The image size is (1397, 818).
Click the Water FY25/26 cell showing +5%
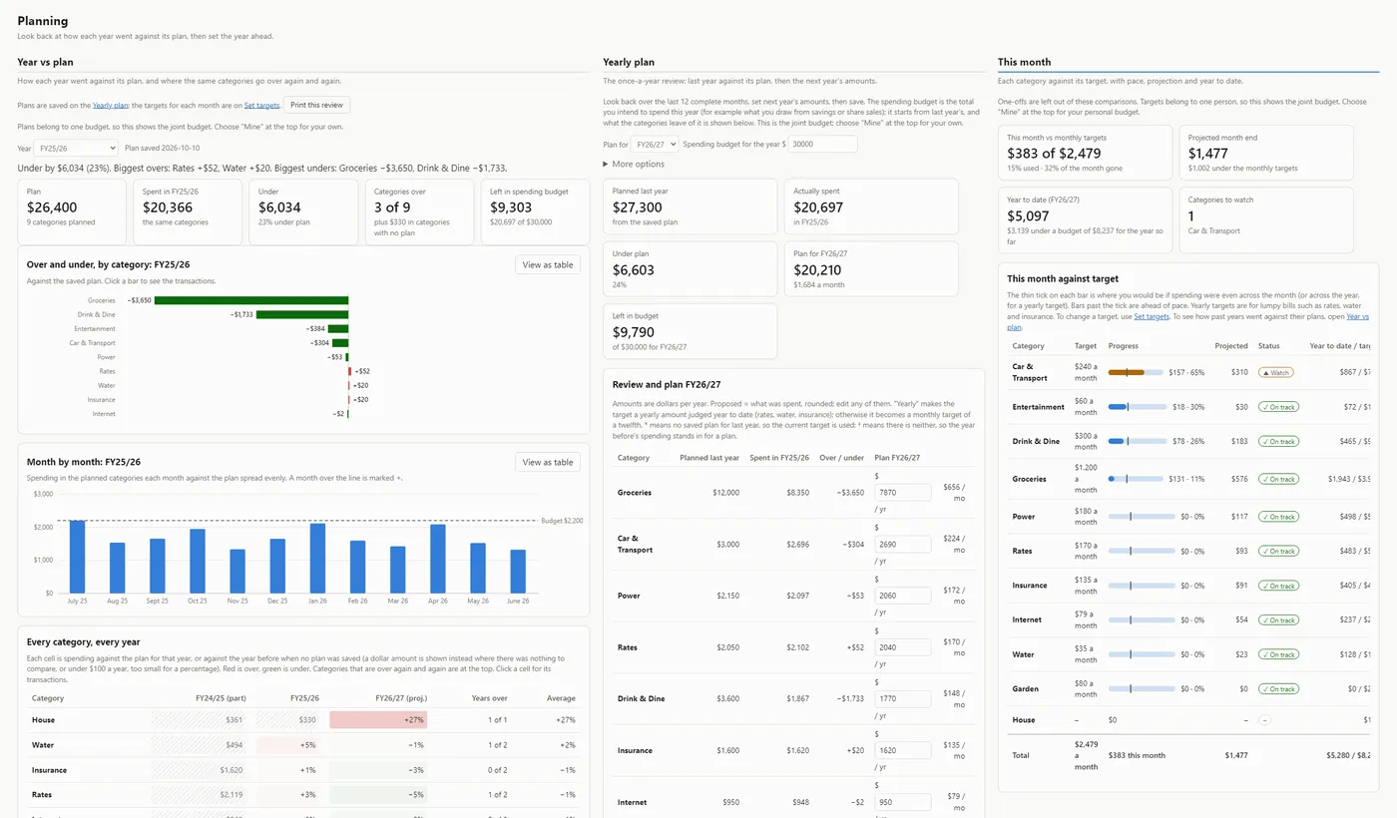pos(287,745)
